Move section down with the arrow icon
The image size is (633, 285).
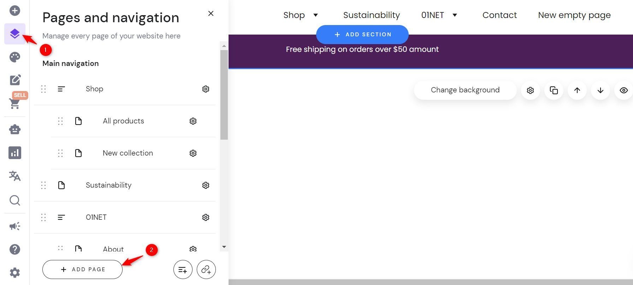(601, 90)
